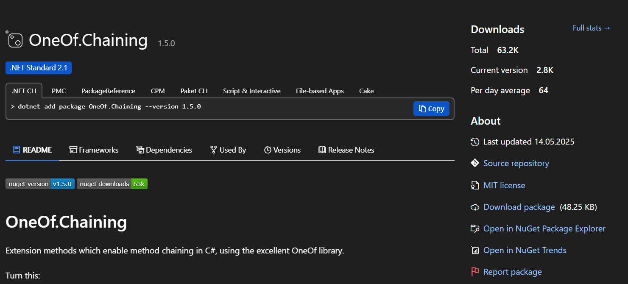The height and width of the screenshot is (284, 628).
Task: Click the Versions clock icon
Action: click(268, 150)
